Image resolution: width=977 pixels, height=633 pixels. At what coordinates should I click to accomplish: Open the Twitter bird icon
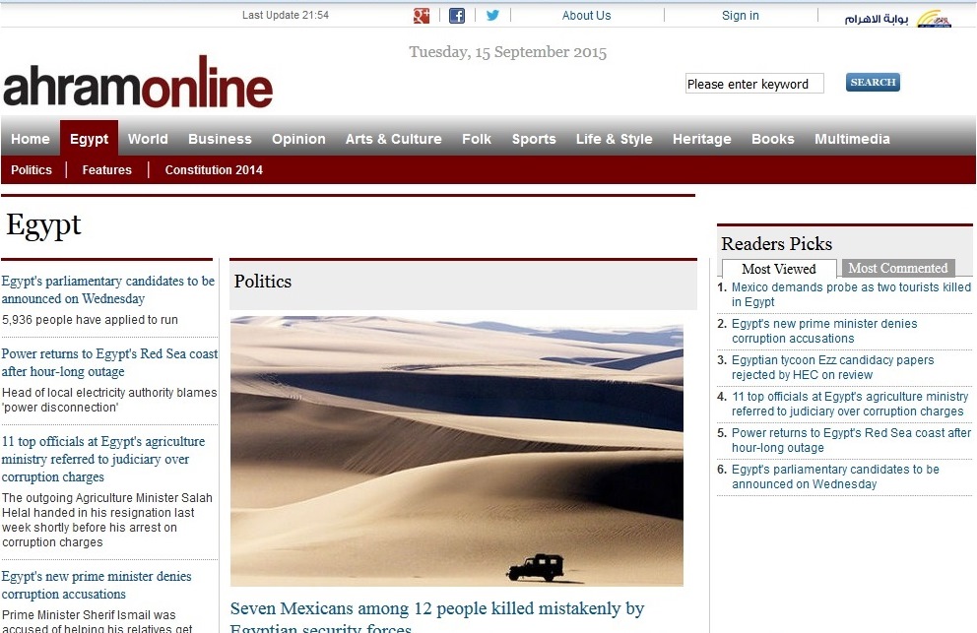coord(492,16)
